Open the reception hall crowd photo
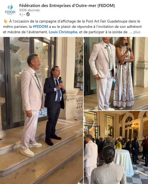Viewport: 148px width, 184px height. (116, 148)
